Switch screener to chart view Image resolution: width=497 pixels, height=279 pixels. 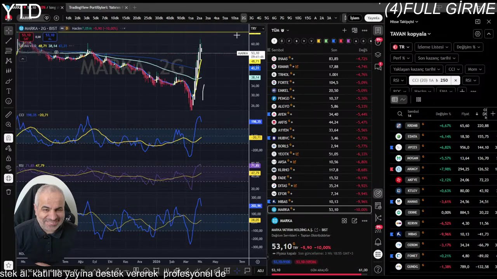click(403, 100)
